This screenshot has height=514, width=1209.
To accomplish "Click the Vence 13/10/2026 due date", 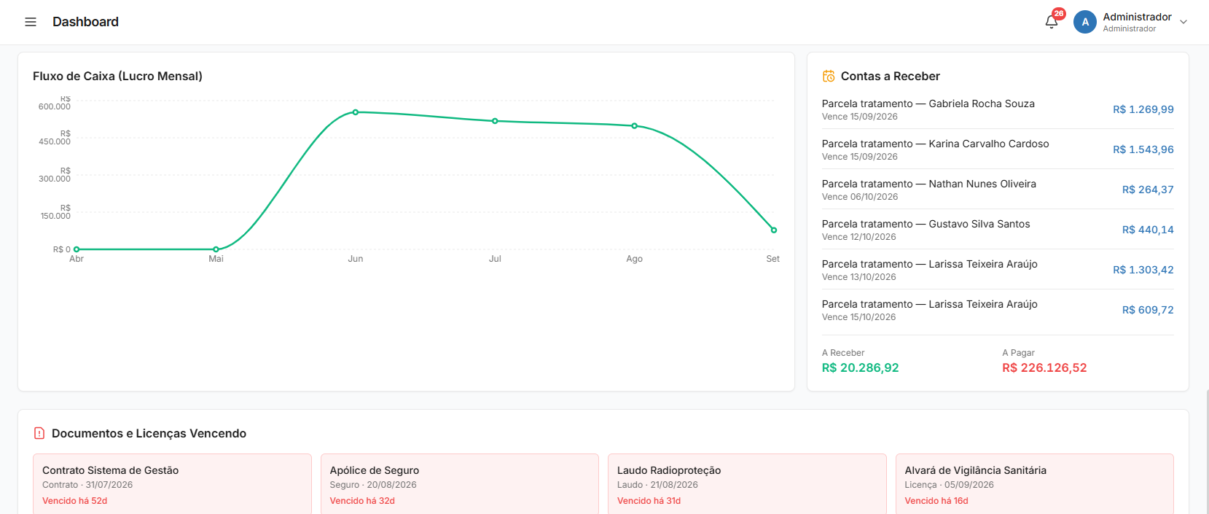I will 859,277.
